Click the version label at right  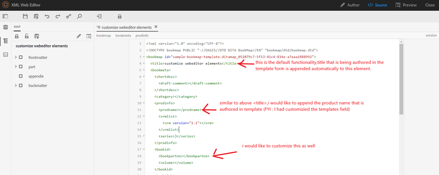click(431, 36)
